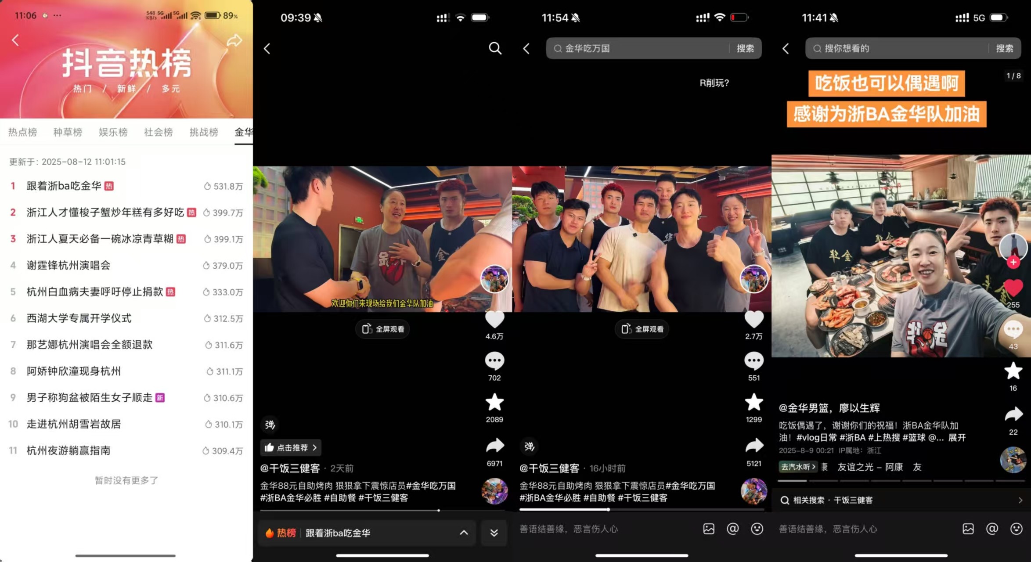Viewport: 1031px width, 562px height.
Task: Collapse bar with double down chevron
Action: 494,533
